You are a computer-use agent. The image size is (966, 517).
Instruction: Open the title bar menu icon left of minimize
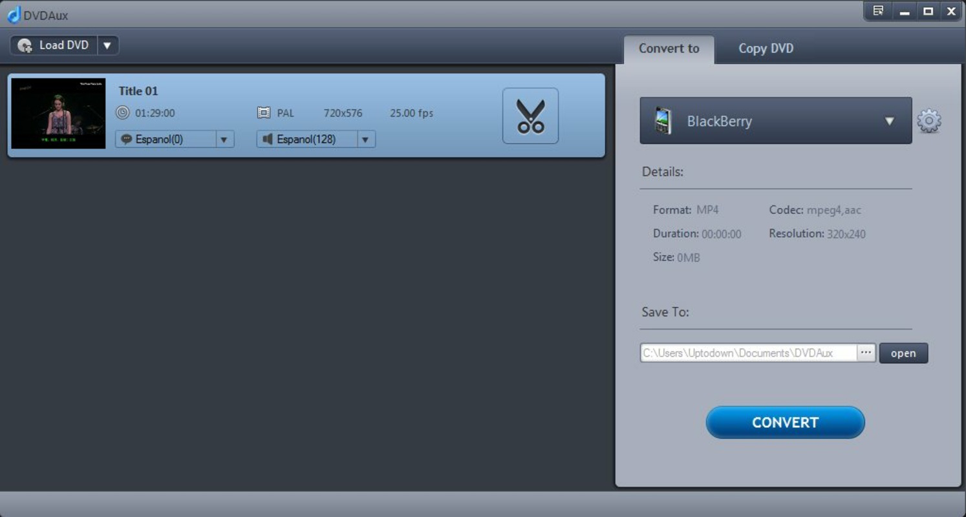[878, 11]
